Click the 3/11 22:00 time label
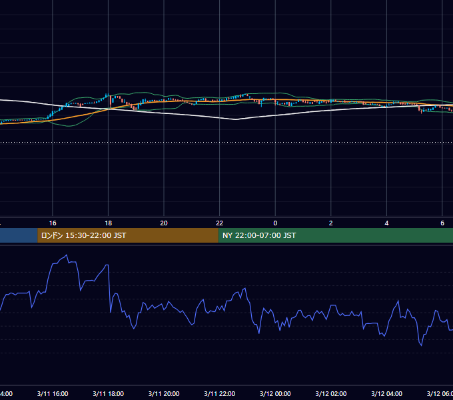The height and width of the screenshot is (400, 453). point(220,393)
